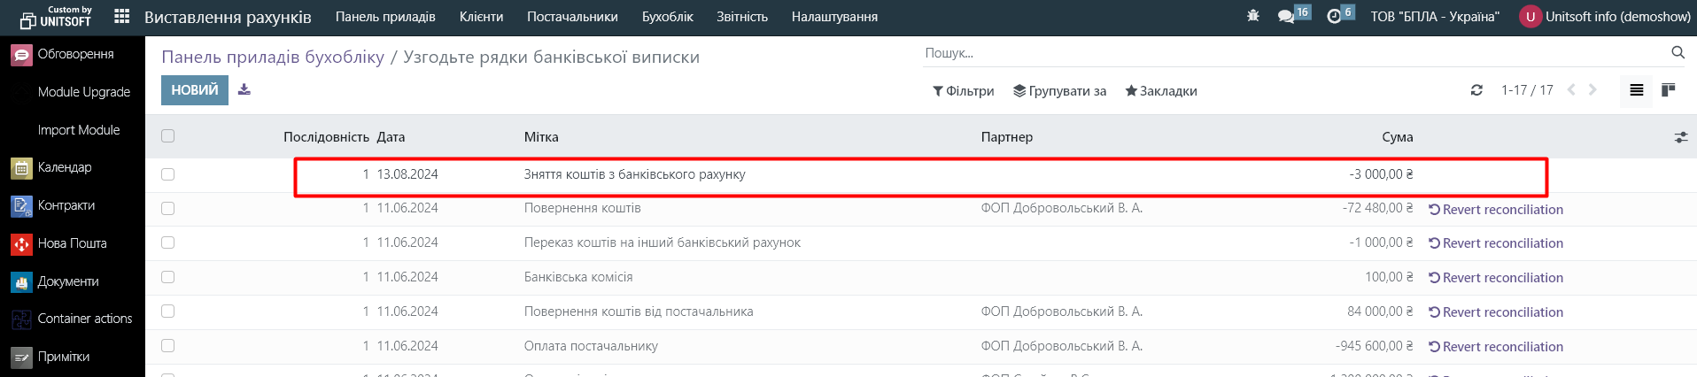This screenshot has width=1697, height=377.
Task: Select the Банківська комісія row checkbox
Action: 168,277
